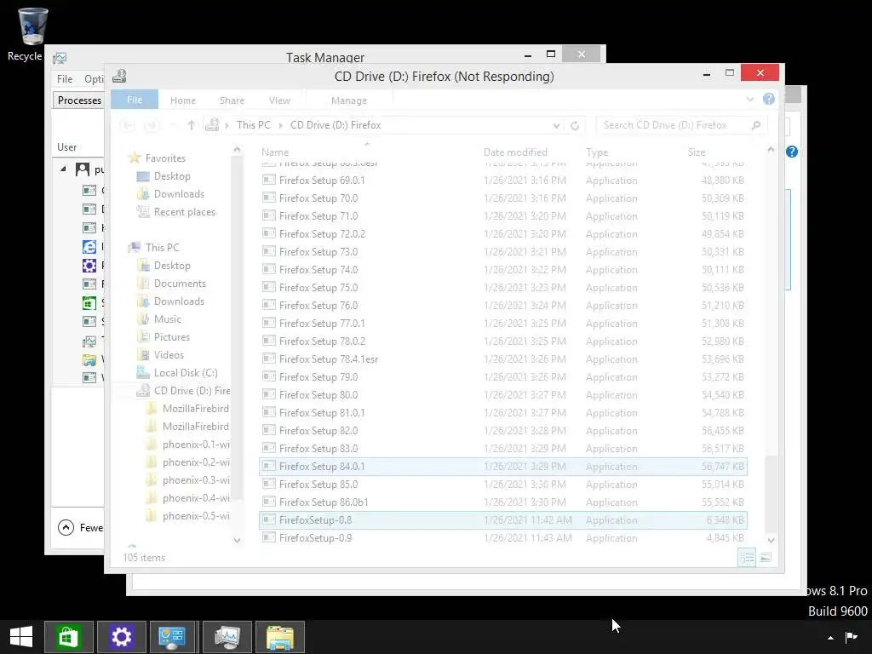The width and height of the screenshot is (872, 654).
Task: Select Firefox Setup 72.0.2 file
Action: coord(322,233)
